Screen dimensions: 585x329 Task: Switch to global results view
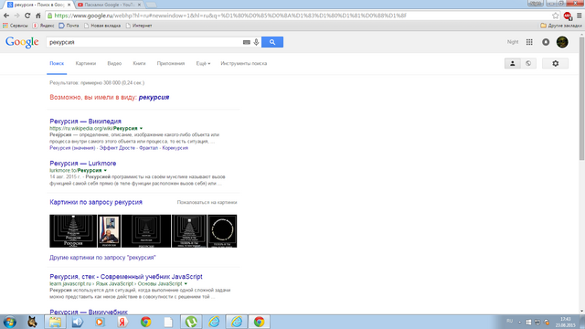[x=528, y=63]
